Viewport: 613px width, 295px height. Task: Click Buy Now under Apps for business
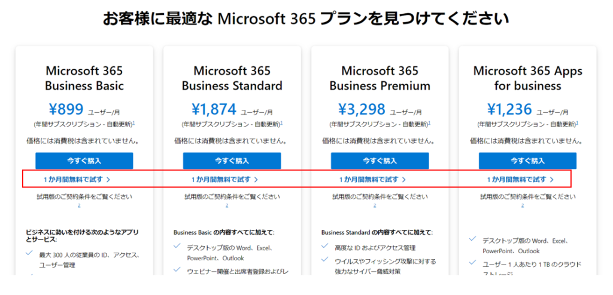click(527, 161)
